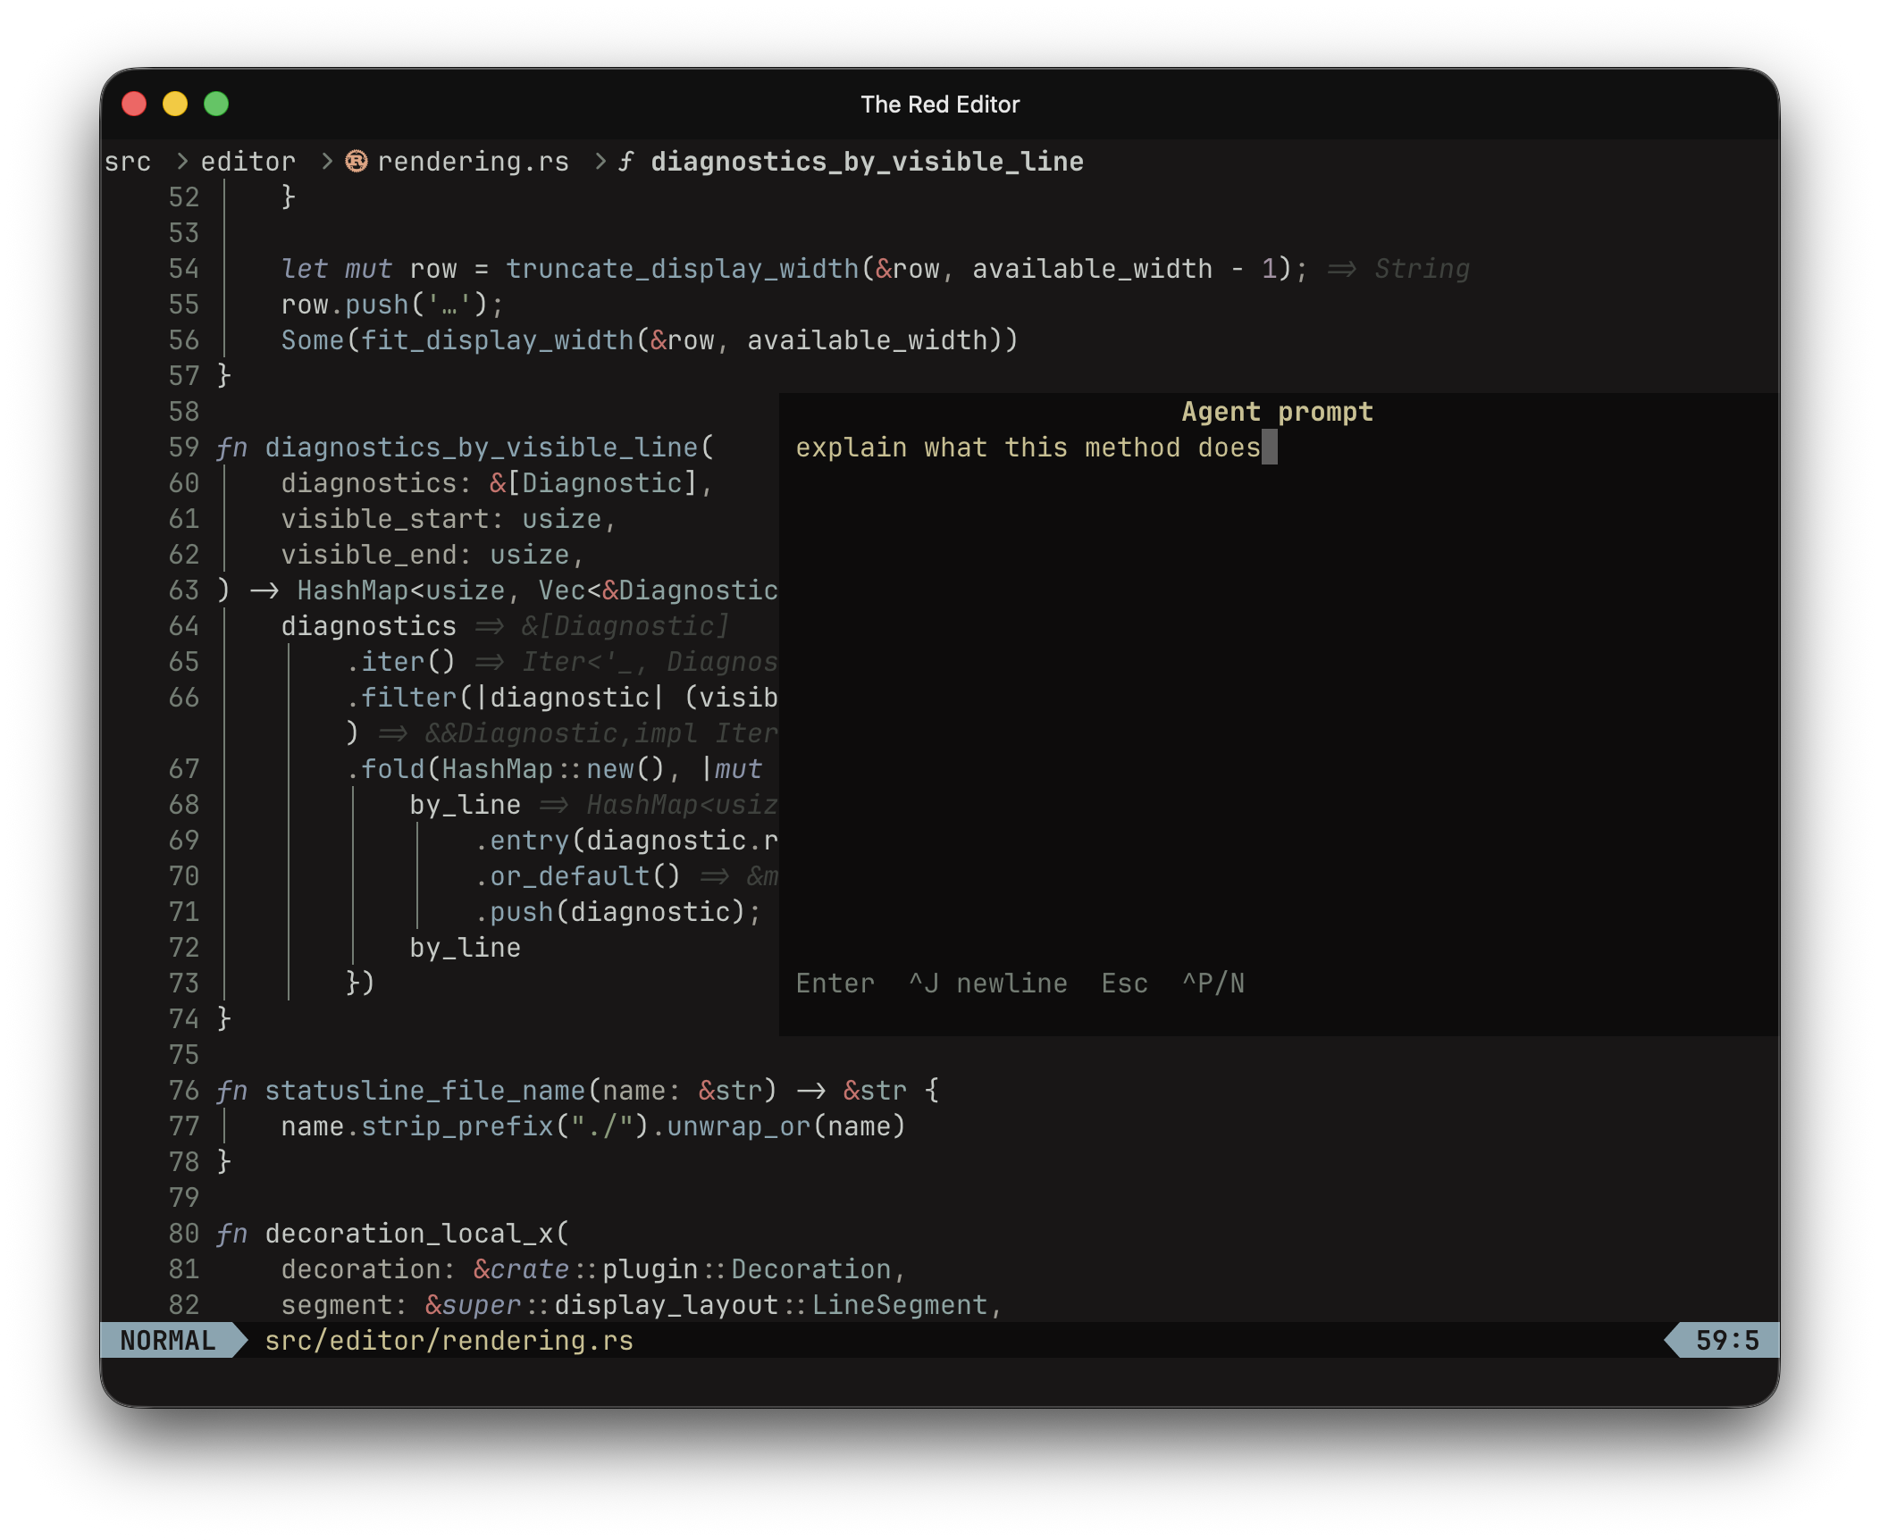Click the chevron between src and editor
The height and width of the screenshot is (1540, 1880).
coord(182,161)
